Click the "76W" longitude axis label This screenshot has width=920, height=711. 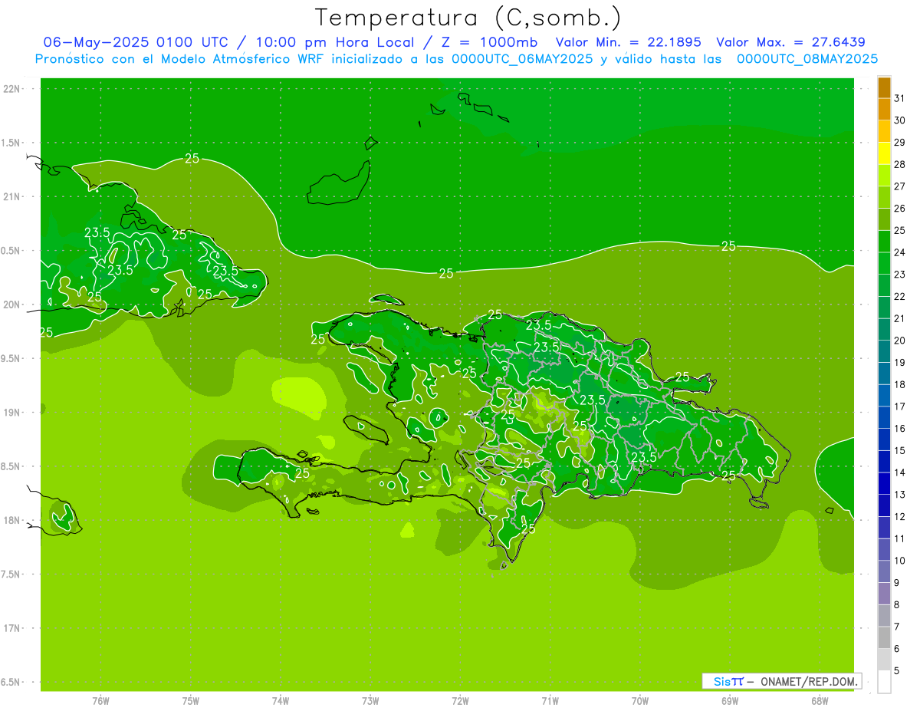(100, 701)
